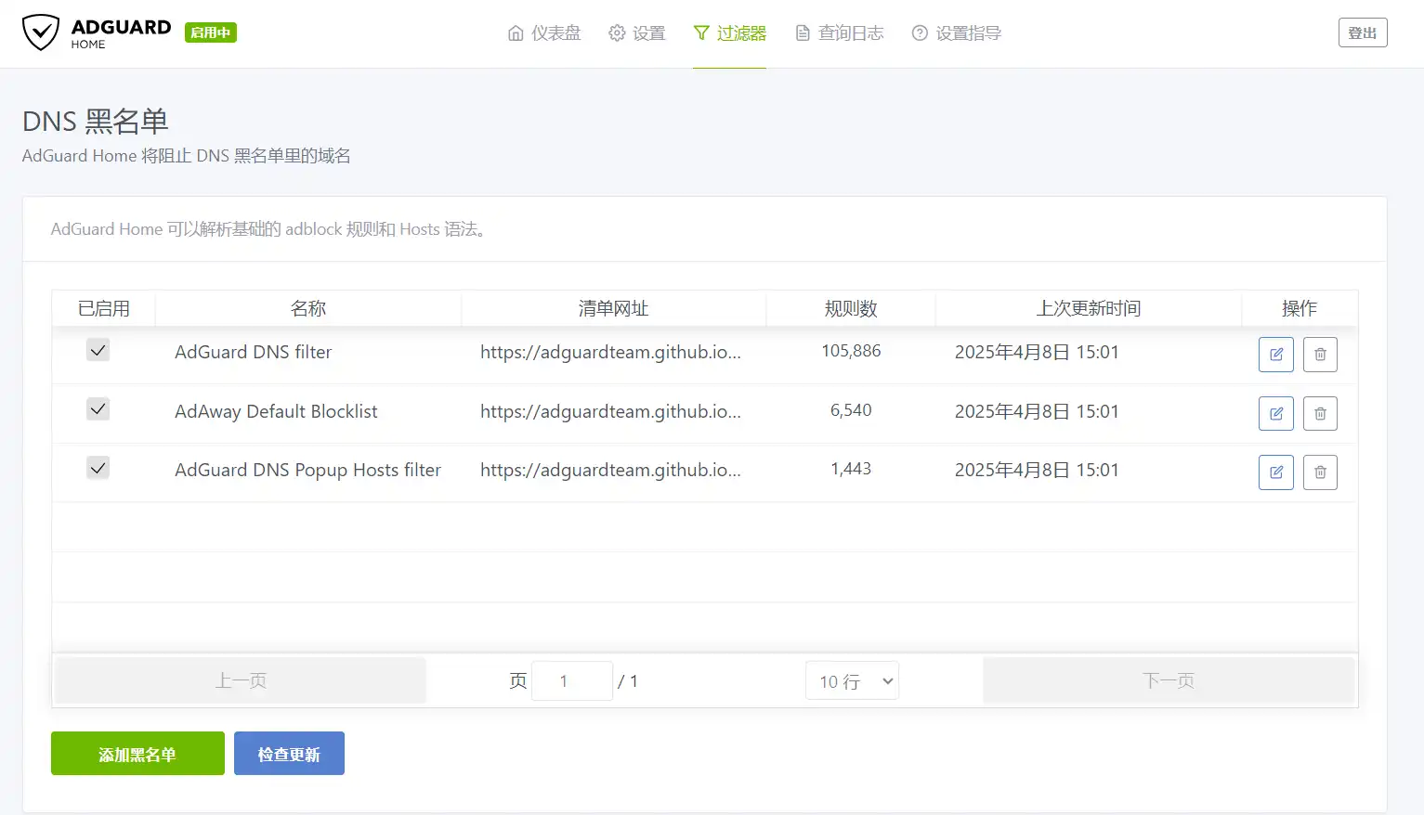
Task: Open the 设置指导 setup guide
Action: coord(957,33)
